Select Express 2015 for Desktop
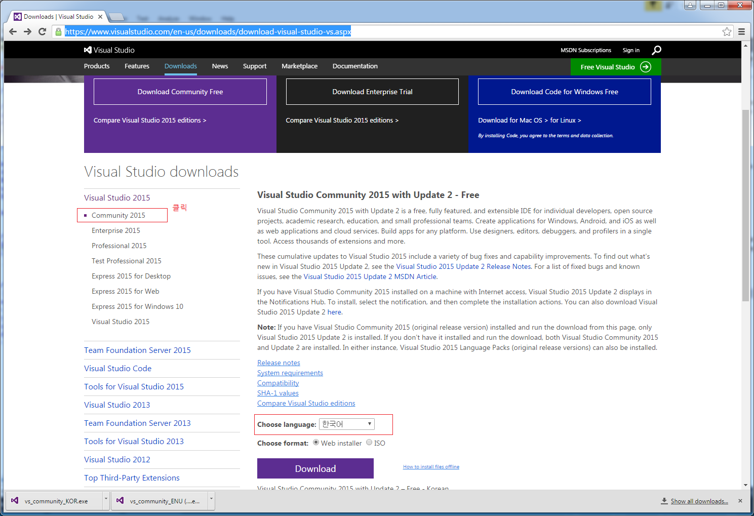 tap(131, 276)
